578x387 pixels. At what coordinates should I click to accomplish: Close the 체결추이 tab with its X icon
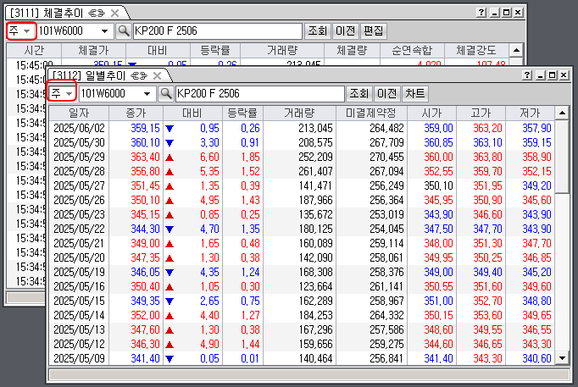click(115, 13)
